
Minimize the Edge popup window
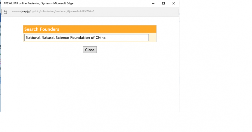coord(153,3)
